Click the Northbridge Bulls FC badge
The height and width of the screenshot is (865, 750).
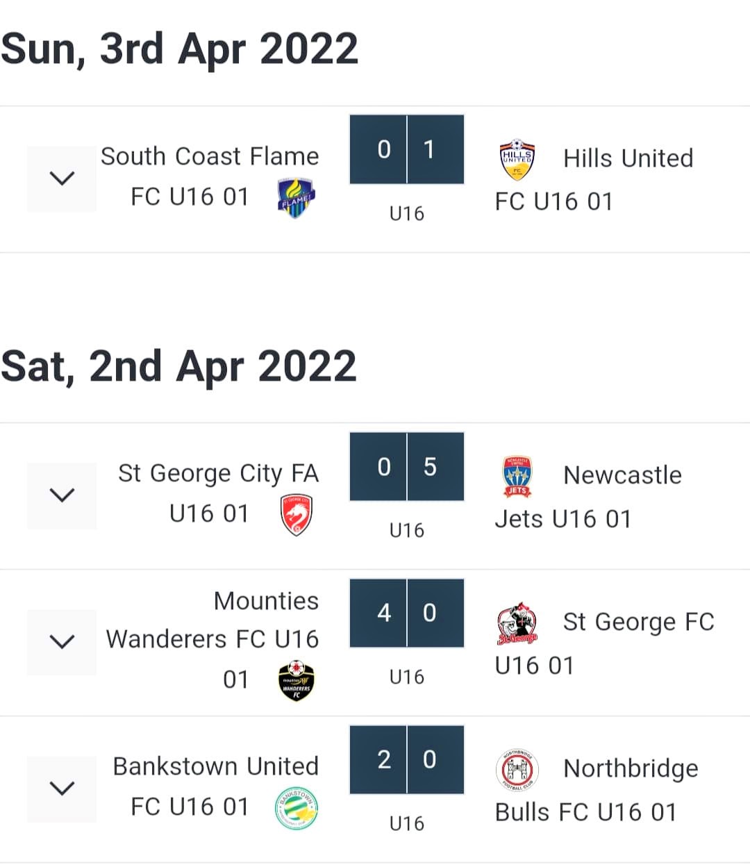[x=517, y=770]
